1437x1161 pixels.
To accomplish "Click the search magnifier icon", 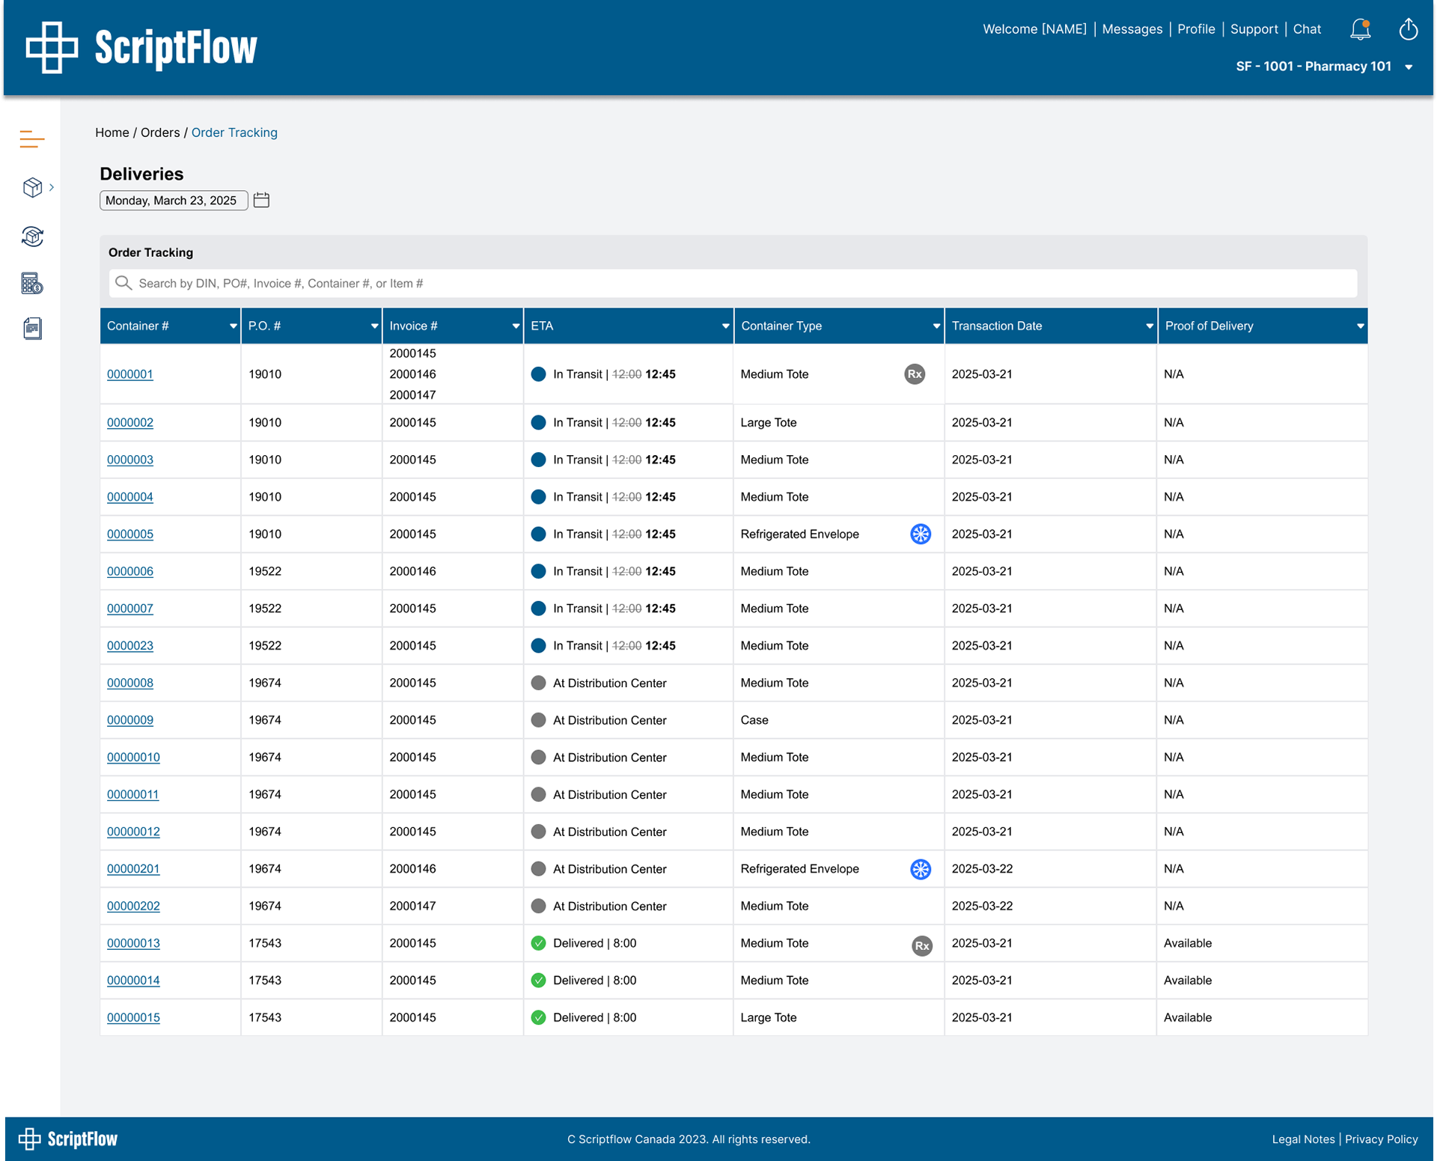I will coord(123,283).
